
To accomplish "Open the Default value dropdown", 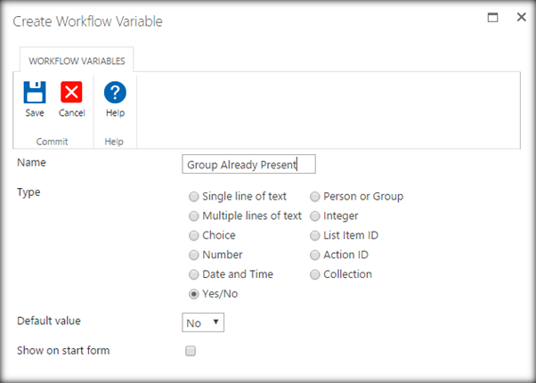I will click(203, 322).
